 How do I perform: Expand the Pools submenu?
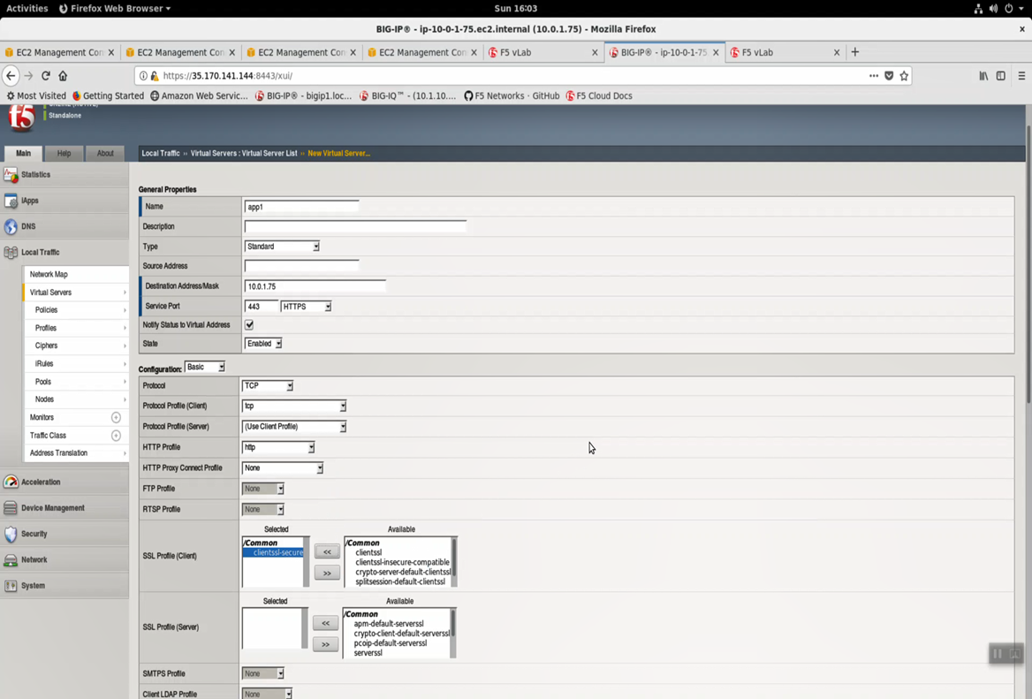(125, 382)
